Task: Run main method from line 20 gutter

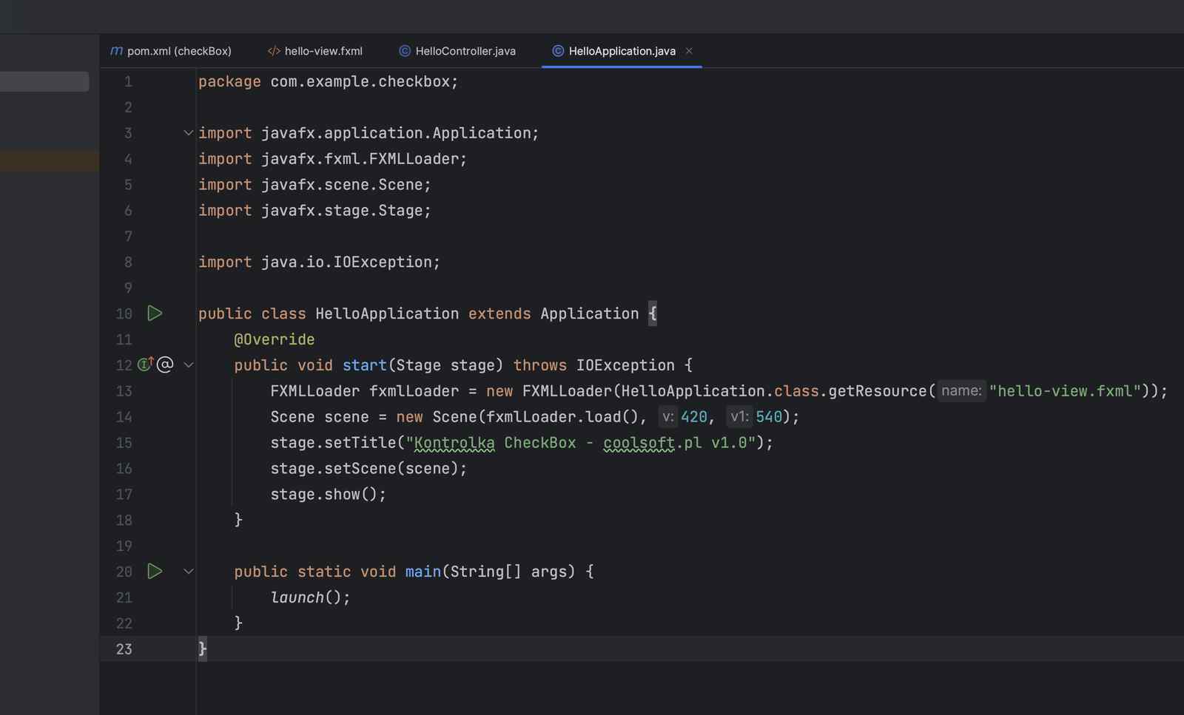Action: point(155,572)
